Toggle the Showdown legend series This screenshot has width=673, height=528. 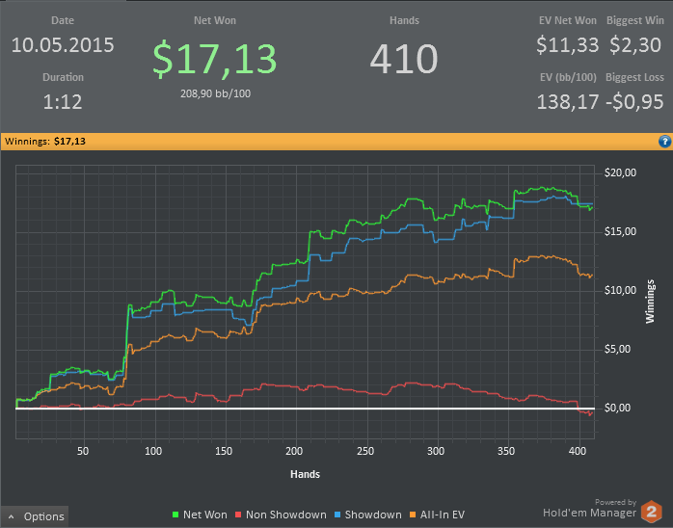click(367, 515)
